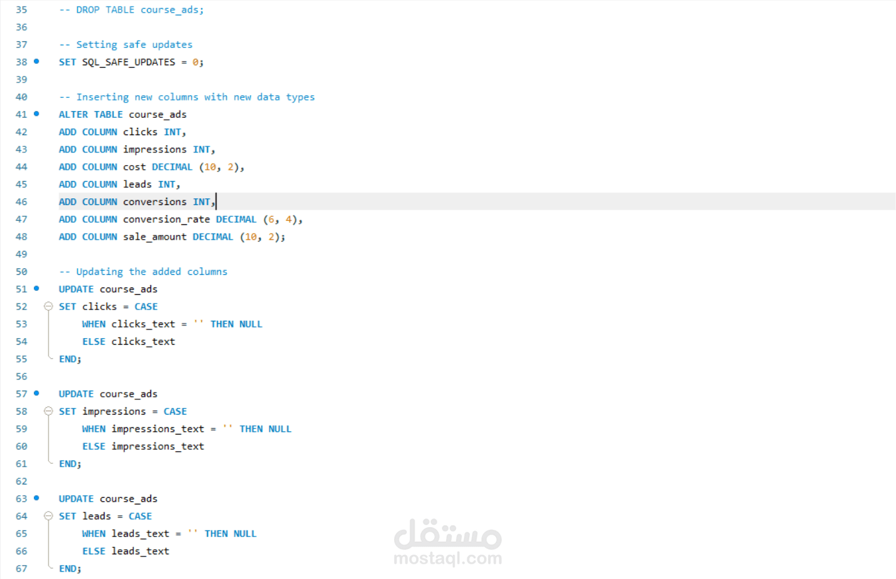
Task: Click the statement marker dot at line 41
Action: point(37,114)
